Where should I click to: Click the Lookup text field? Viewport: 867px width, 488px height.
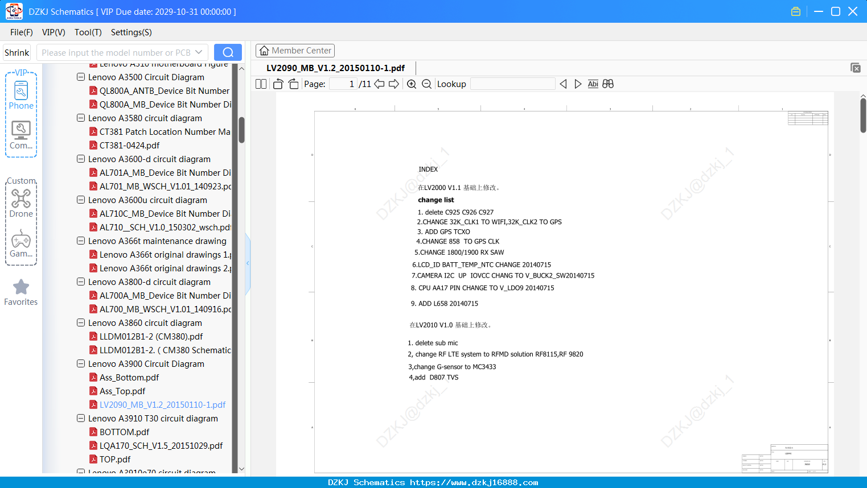point(513,84)
